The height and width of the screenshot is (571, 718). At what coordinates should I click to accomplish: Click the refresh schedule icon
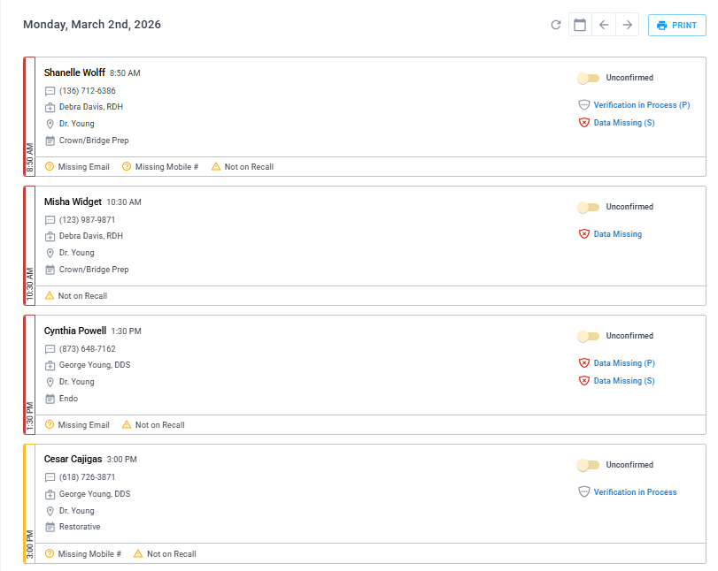[556, 25]
